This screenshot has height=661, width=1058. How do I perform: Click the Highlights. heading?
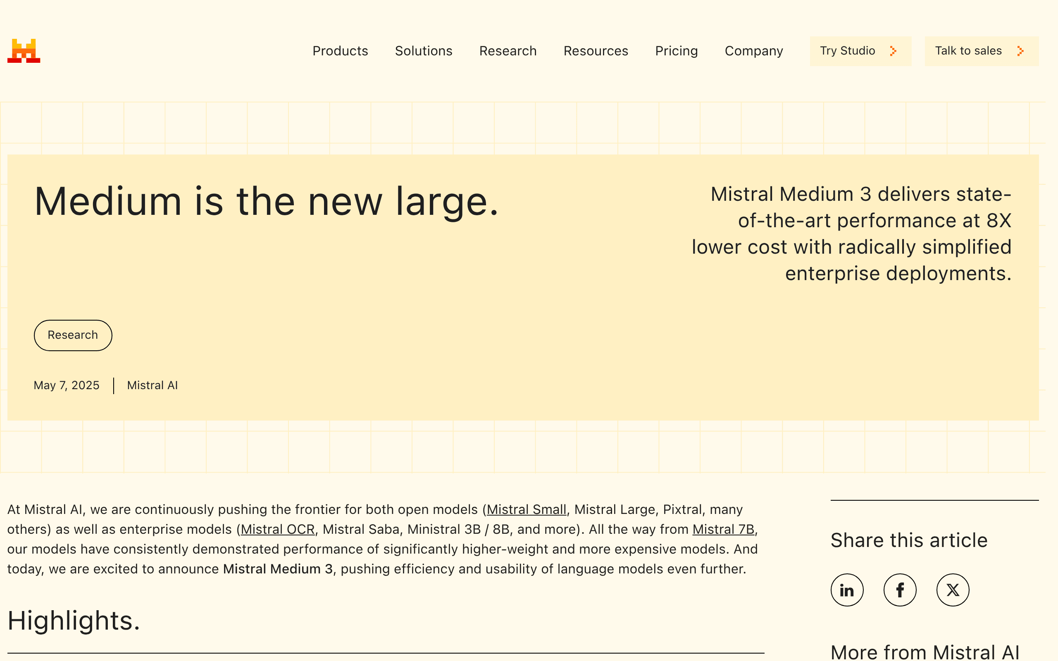coord(74,621)
